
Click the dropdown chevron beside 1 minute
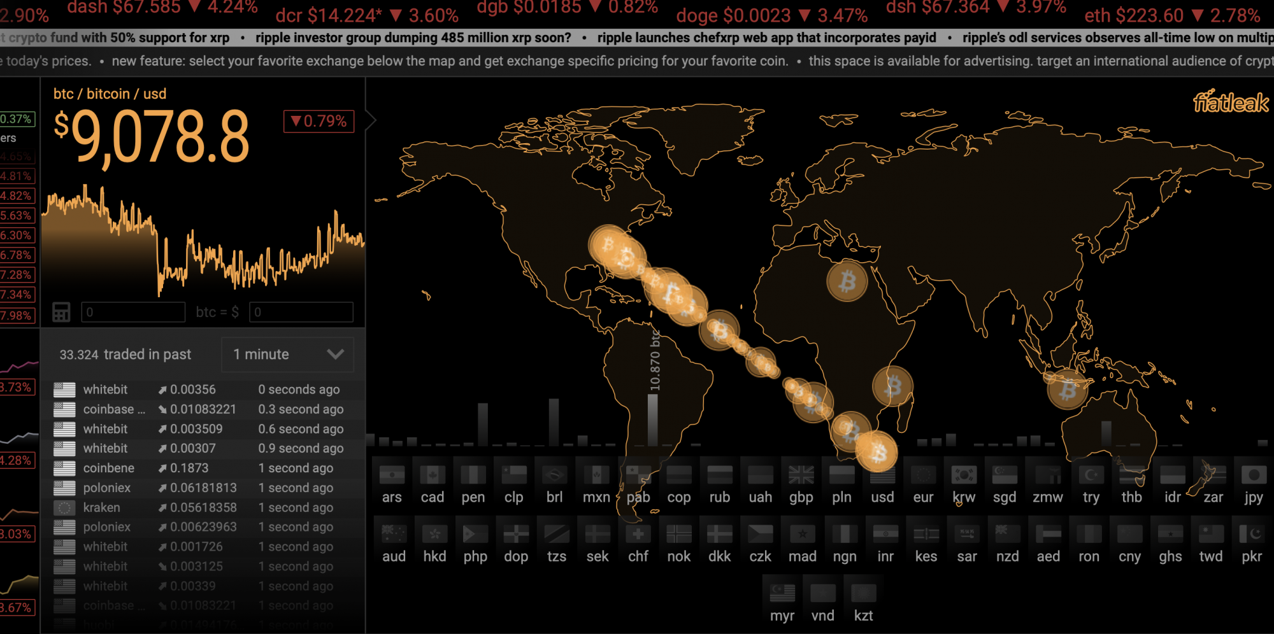[x=336, y=355]
